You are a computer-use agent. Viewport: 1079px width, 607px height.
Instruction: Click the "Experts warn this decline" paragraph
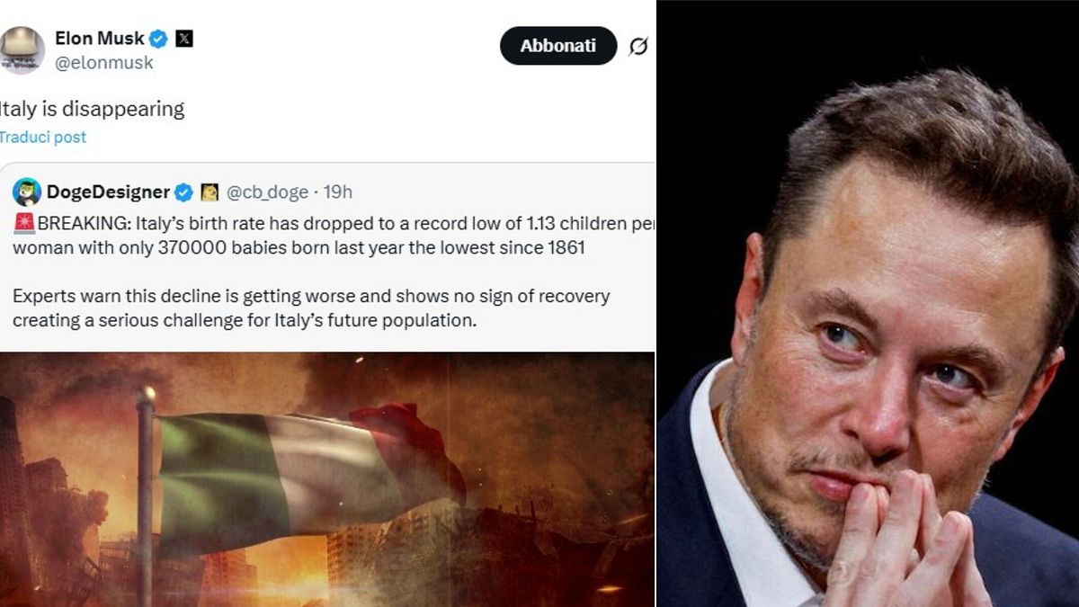coord(310,308)
